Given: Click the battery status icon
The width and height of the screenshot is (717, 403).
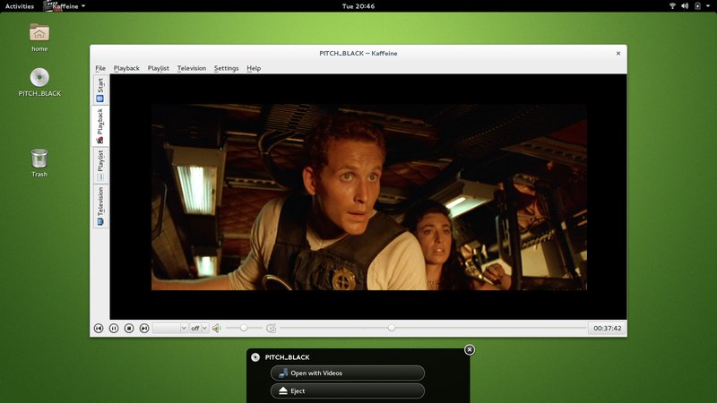Looking at the screenshot, I should (697, 6).
